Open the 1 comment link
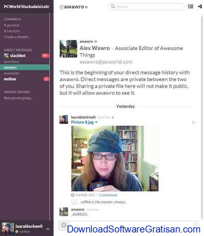This screenshot has height=236, width=204. (x=108, y=195)
